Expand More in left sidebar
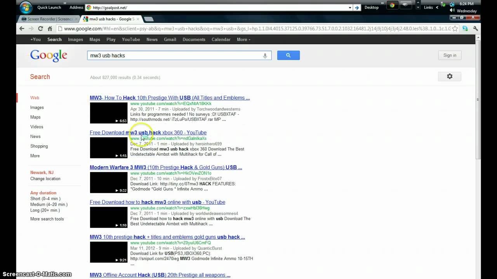This screenshot has height=279, width=497. 35,156
